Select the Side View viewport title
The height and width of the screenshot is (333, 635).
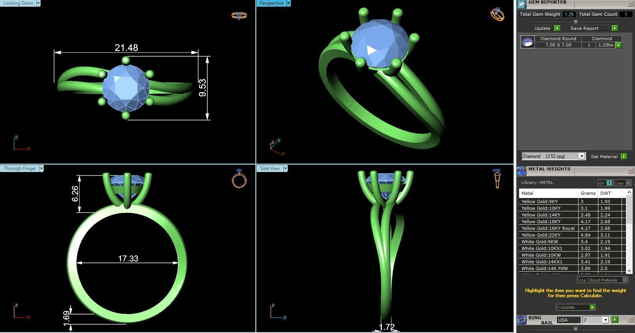270,168
